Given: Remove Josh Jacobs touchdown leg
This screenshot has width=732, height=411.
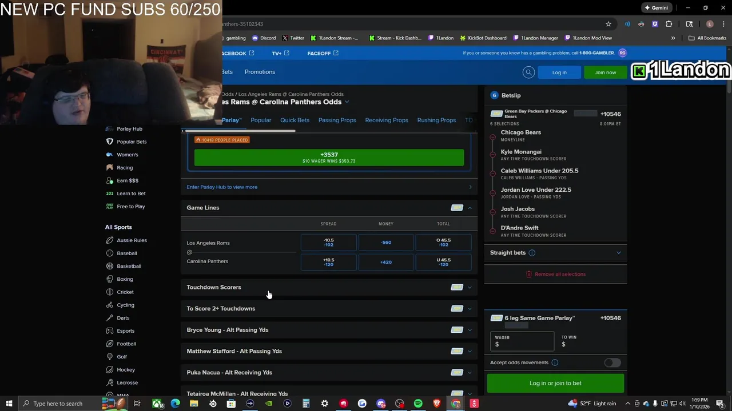Looking at the screenshot, I should coord(492,212).
